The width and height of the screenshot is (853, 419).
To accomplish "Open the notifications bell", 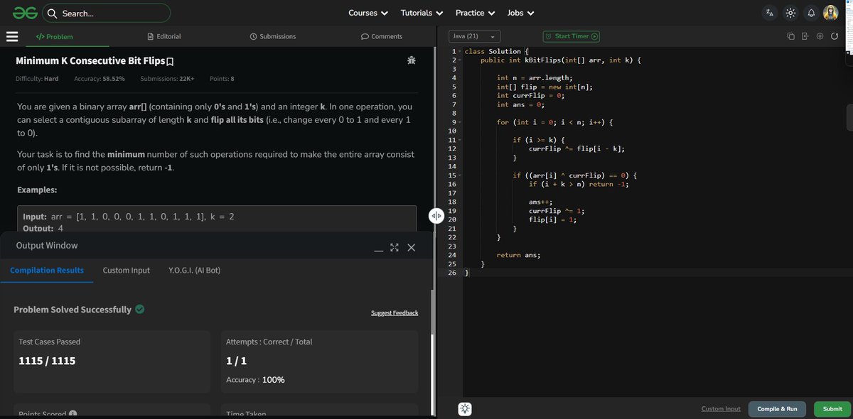I will [x=810, y=13].
